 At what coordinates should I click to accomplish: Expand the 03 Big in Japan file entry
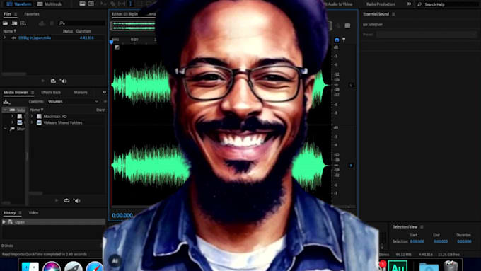click(x=5, y=38)
